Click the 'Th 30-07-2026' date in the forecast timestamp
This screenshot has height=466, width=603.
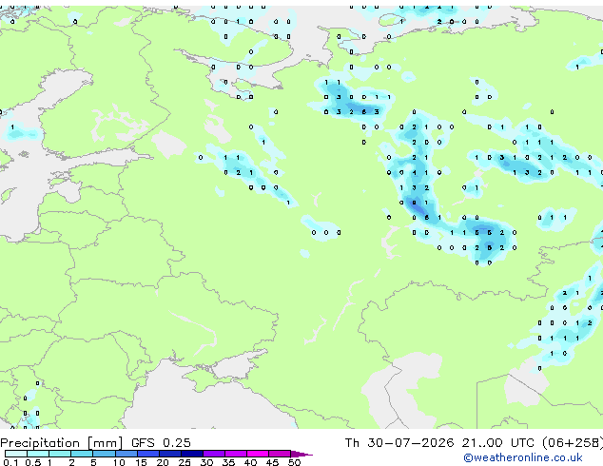(399, 443)
